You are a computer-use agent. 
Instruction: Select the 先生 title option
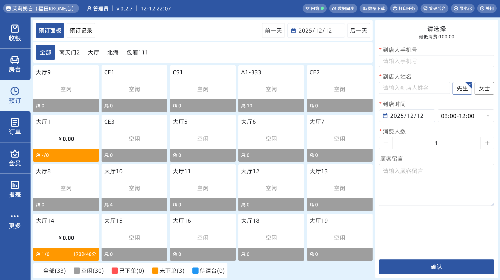(462, 88)
